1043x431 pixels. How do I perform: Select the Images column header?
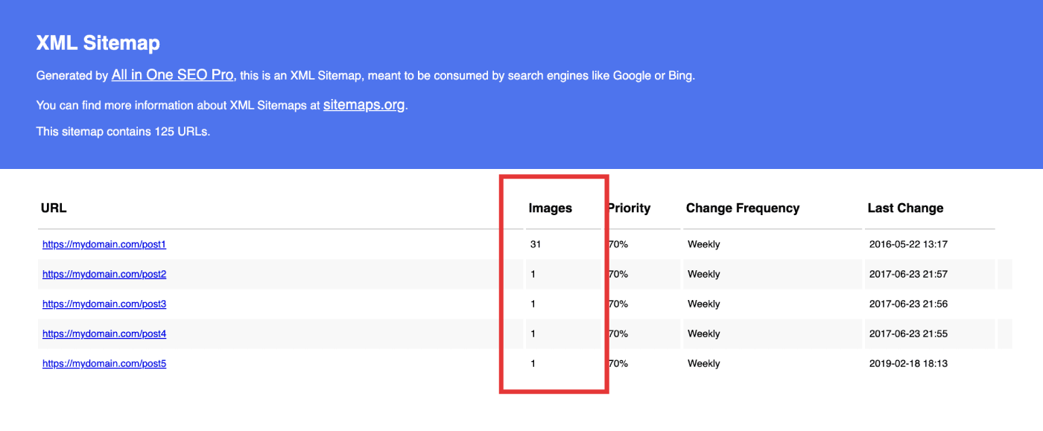[x=551, y=208]
